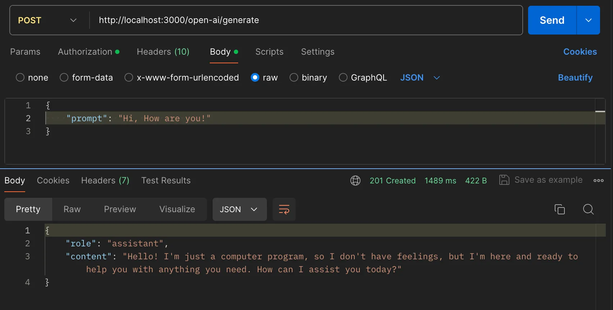
Task: Click the "content" key in response
Action: [88, 256]
